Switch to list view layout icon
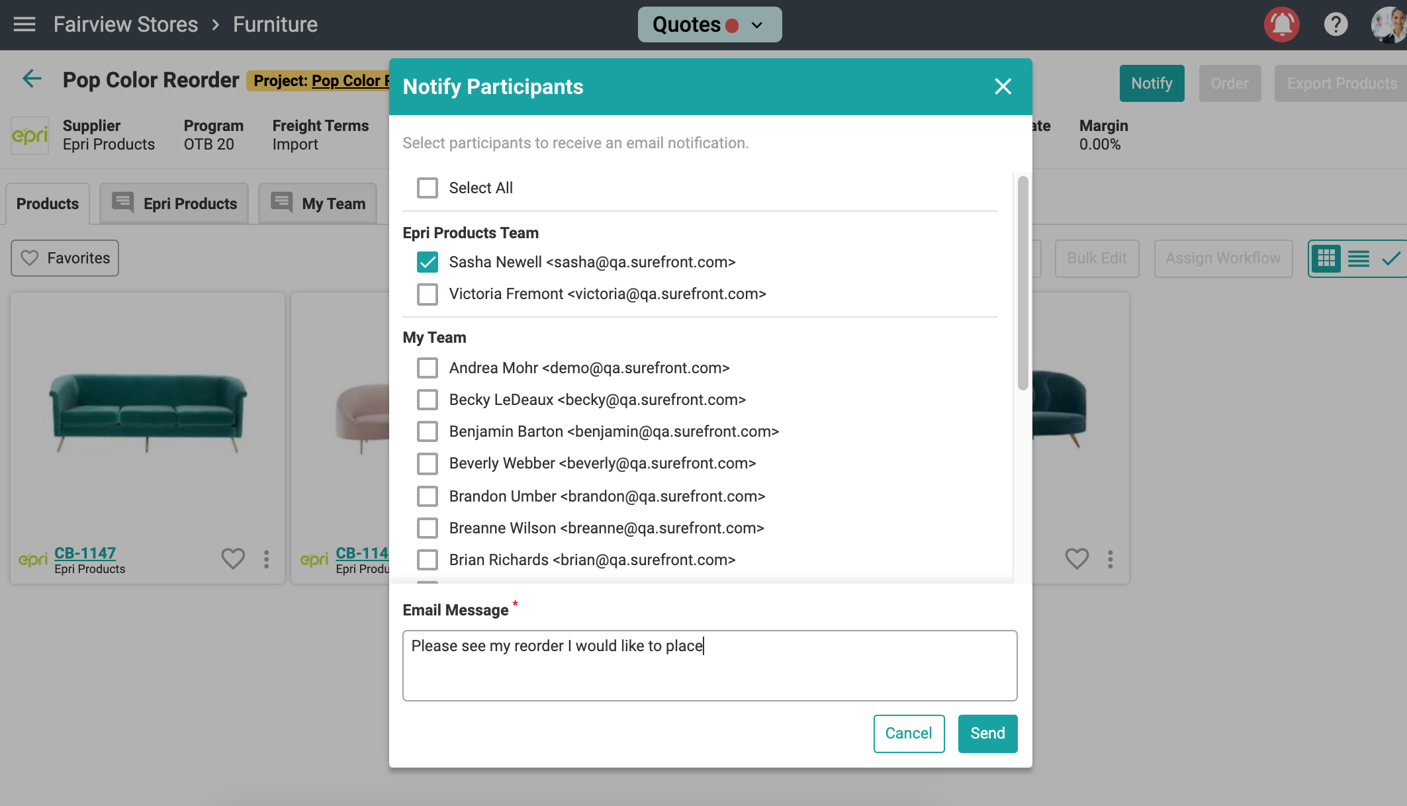The height and width of the screenshot is (806, 1407). click(x=1358, y=258)
